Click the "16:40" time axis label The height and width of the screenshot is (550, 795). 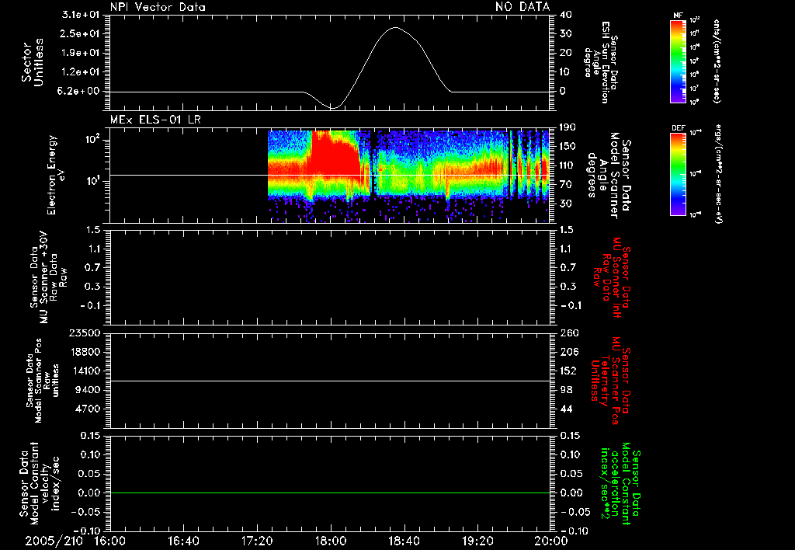(x=183, y=541)
